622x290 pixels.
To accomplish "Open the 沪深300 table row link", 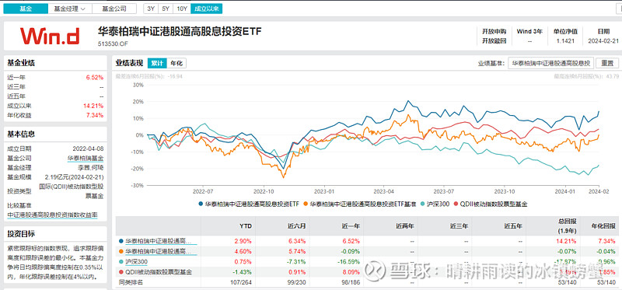I will [x=137, y=261].
